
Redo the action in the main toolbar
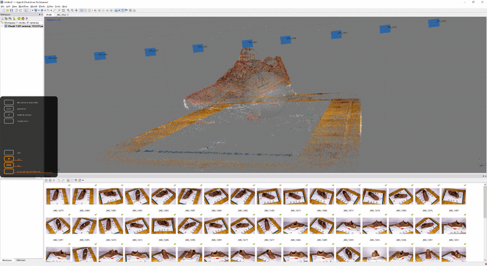[21, 10]
